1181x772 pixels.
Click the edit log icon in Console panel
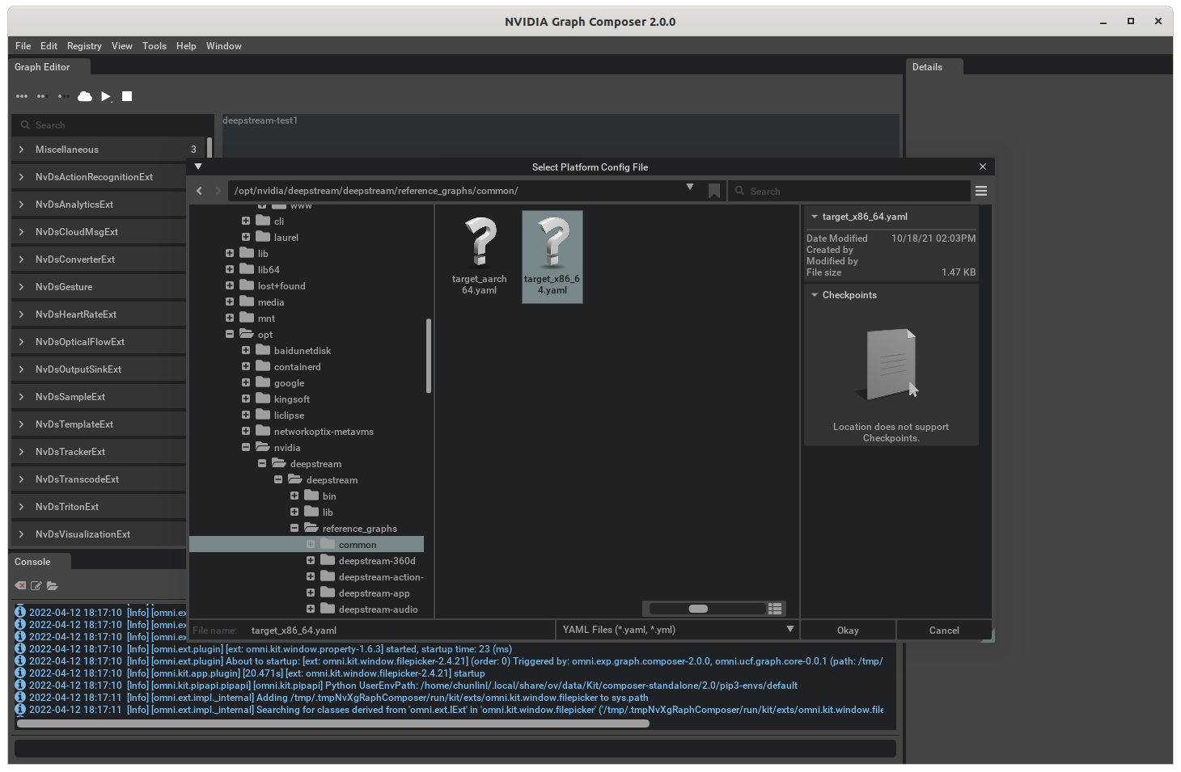coord(36,585)
